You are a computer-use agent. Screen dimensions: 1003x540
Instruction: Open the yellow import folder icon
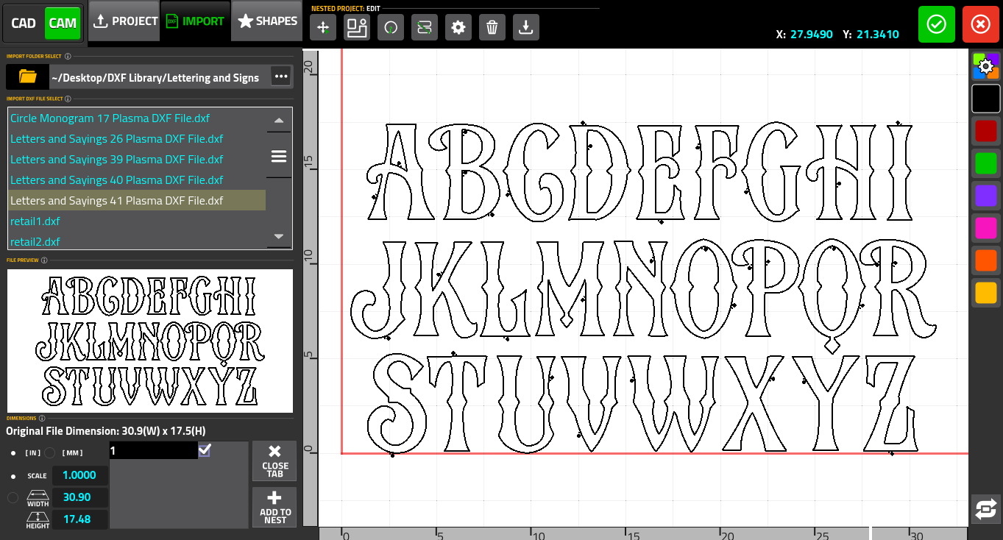coord(28,77)
